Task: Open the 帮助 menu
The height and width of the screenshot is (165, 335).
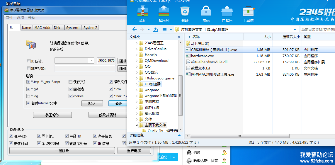Action: pyautogui.click(x=32, y=18)
